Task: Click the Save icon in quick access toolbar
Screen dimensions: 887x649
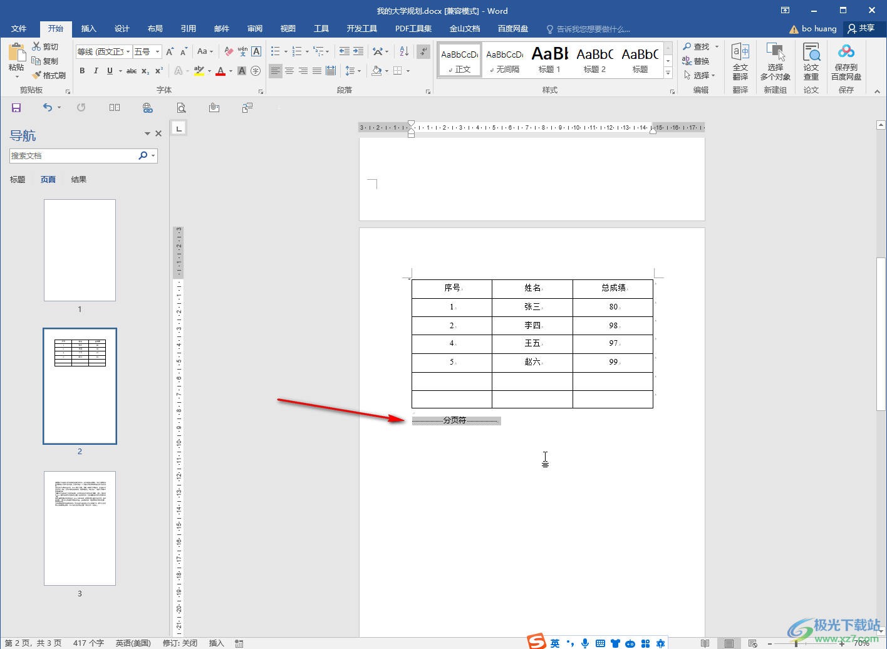Action: click(16, 108)
